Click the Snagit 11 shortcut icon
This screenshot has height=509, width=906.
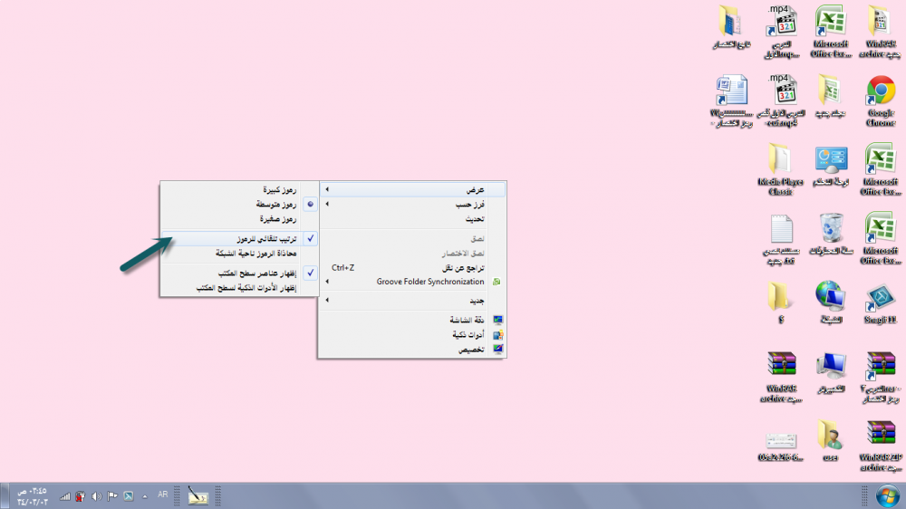click(880, 298)
